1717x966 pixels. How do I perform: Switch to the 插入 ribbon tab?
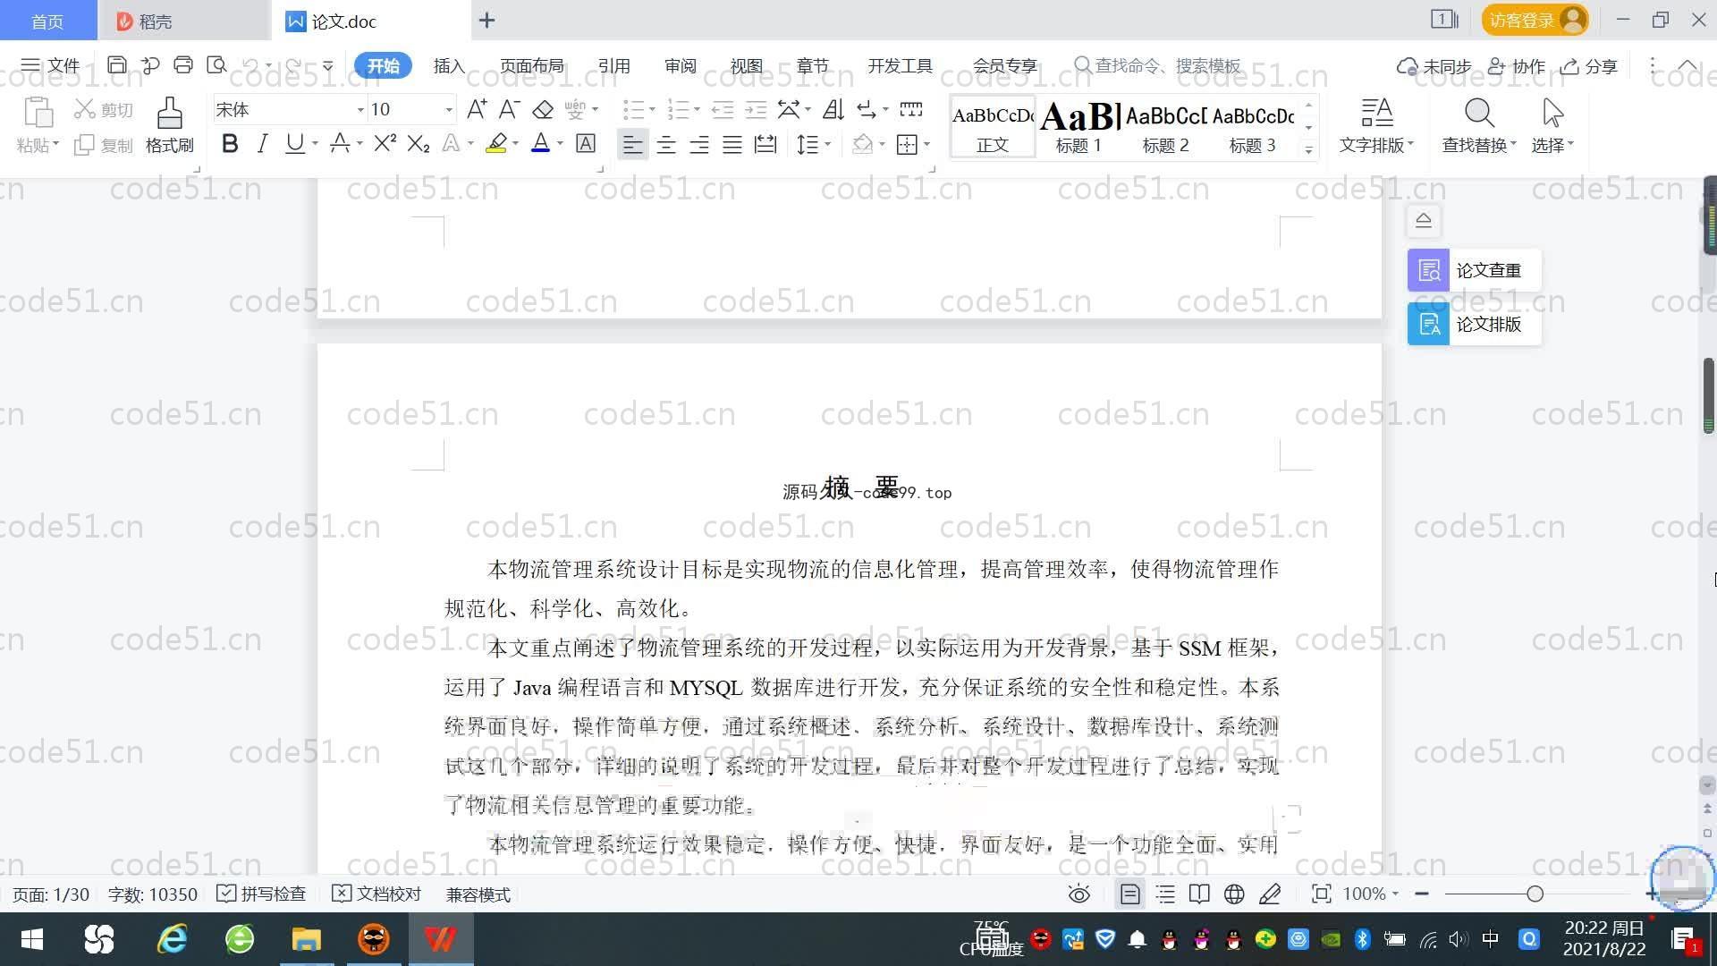click(x=449, y=65)
